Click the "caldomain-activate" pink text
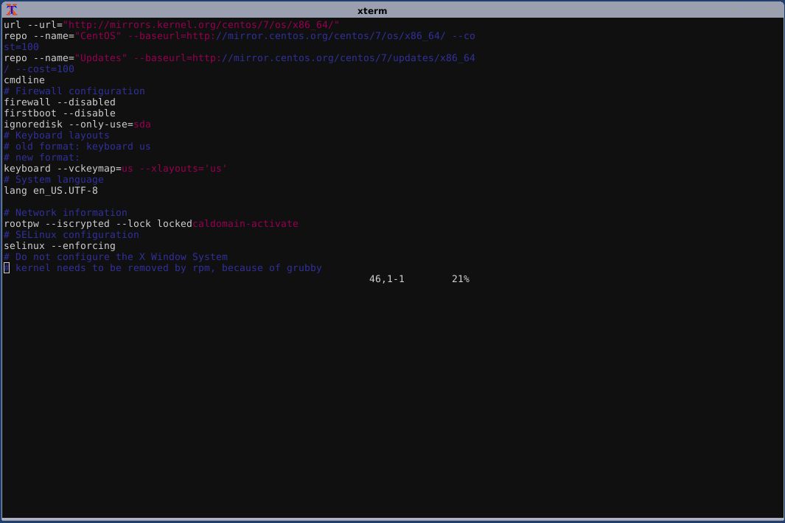The height and width of the screenshot is (523, 785). coord(245,223)
